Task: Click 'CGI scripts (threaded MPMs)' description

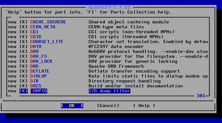Action: click(x=126, y=37)
